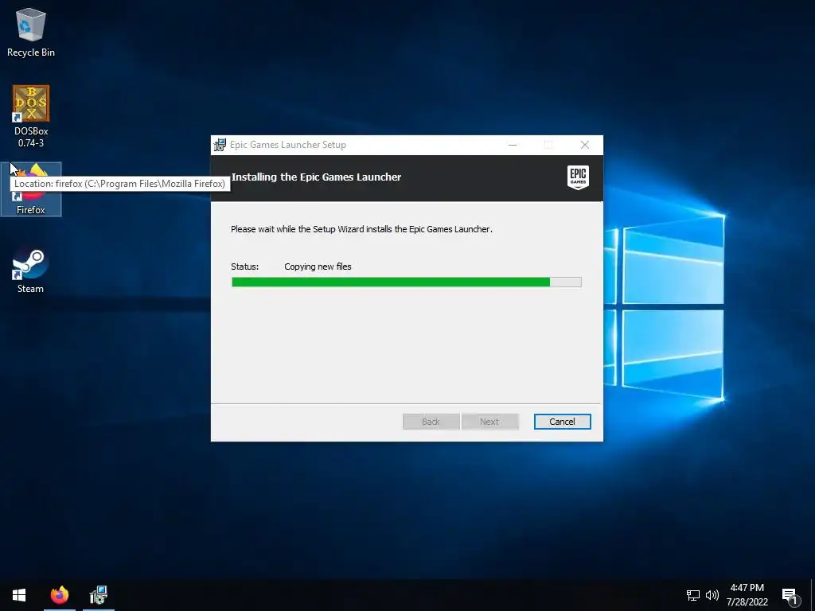Select the Steam desktop shortcut
The height and width of the screenshot is (611, 815).
click(31, 270)
